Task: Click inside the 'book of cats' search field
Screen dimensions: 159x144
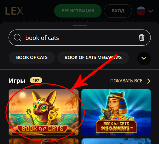Action: (79, 38)
